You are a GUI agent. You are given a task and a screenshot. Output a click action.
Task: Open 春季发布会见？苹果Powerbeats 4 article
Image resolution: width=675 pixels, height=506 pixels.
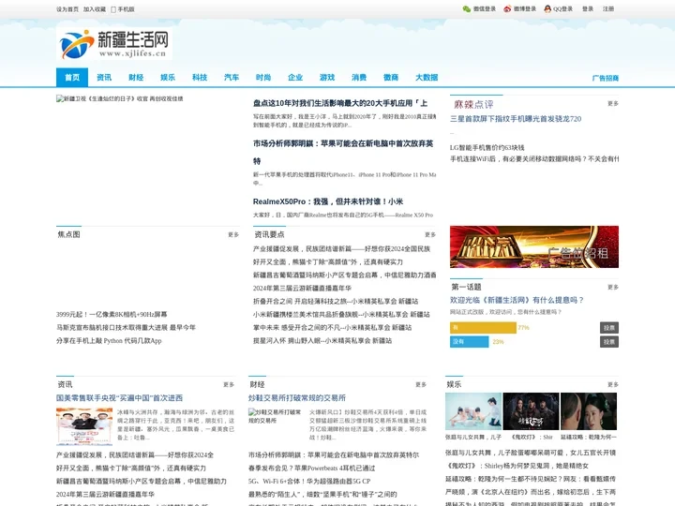pyautogui.click(x=311, y=469)
